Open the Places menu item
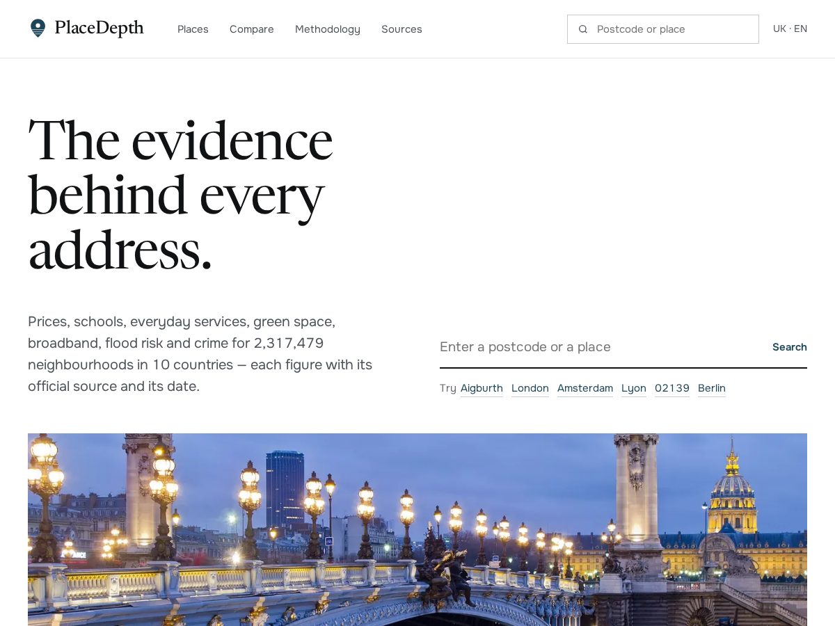The image size is (835, 626). [x=193, y=29]
